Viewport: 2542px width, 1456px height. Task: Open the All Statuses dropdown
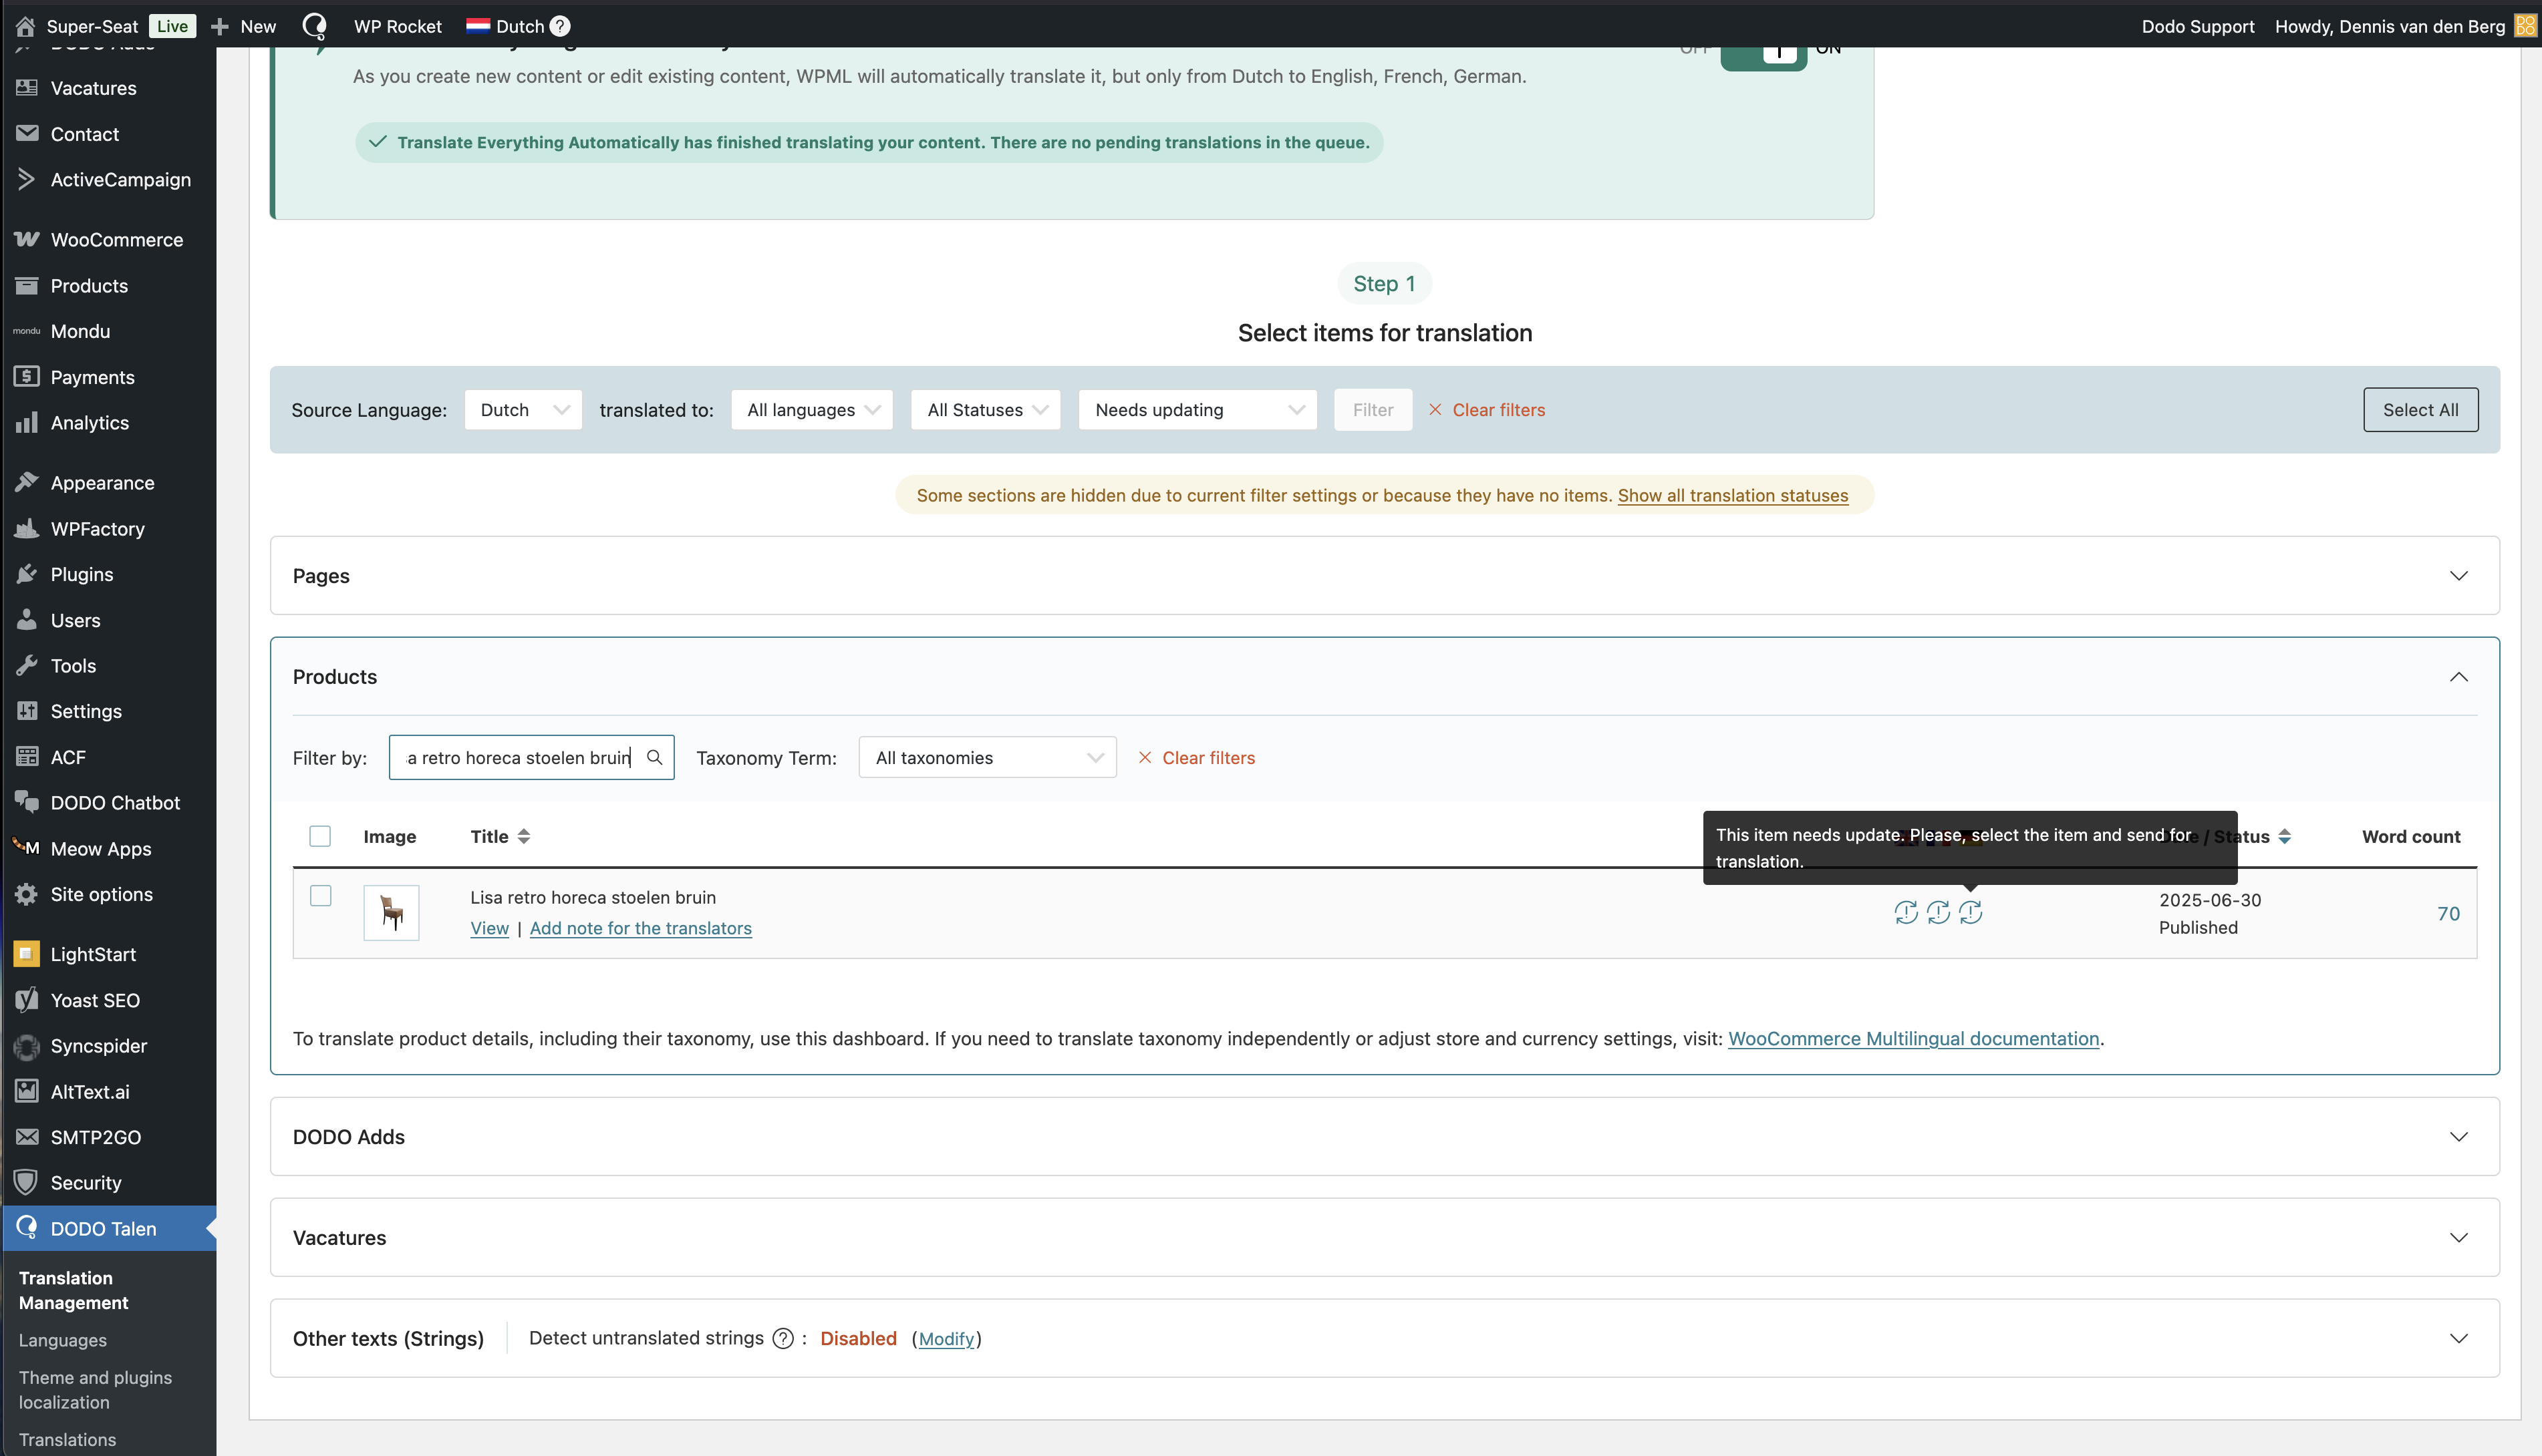(986, 409)
